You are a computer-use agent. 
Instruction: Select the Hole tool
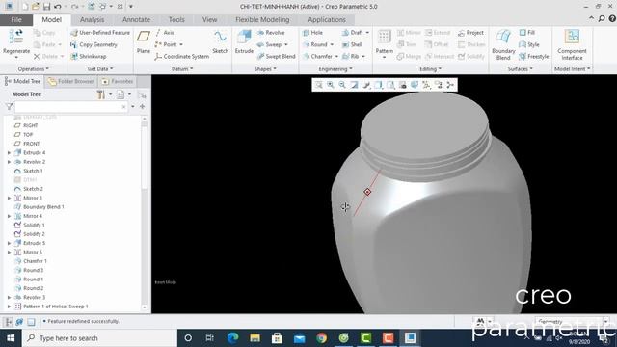coord(312,33)
